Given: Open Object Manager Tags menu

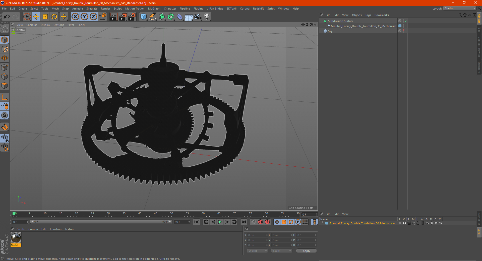Looking at the screenshot, I should (x=368, y=15).
